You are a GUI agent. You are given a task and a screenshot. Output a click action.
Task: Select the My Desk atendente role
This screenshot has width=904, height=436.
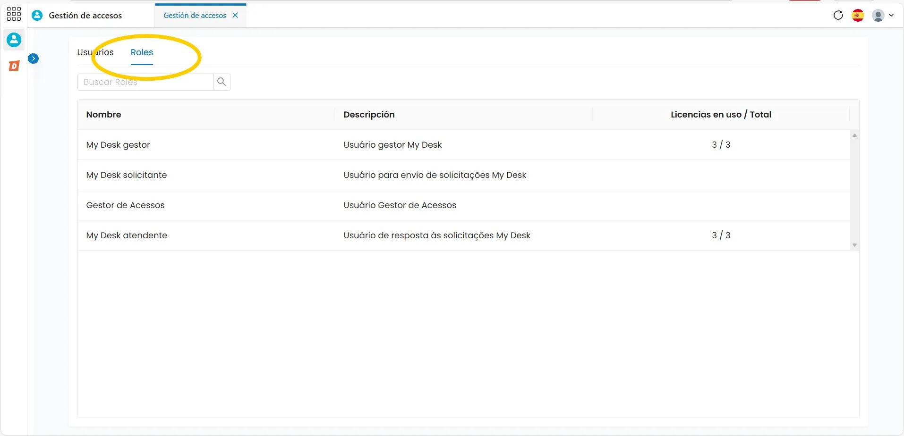coord(127,235)
